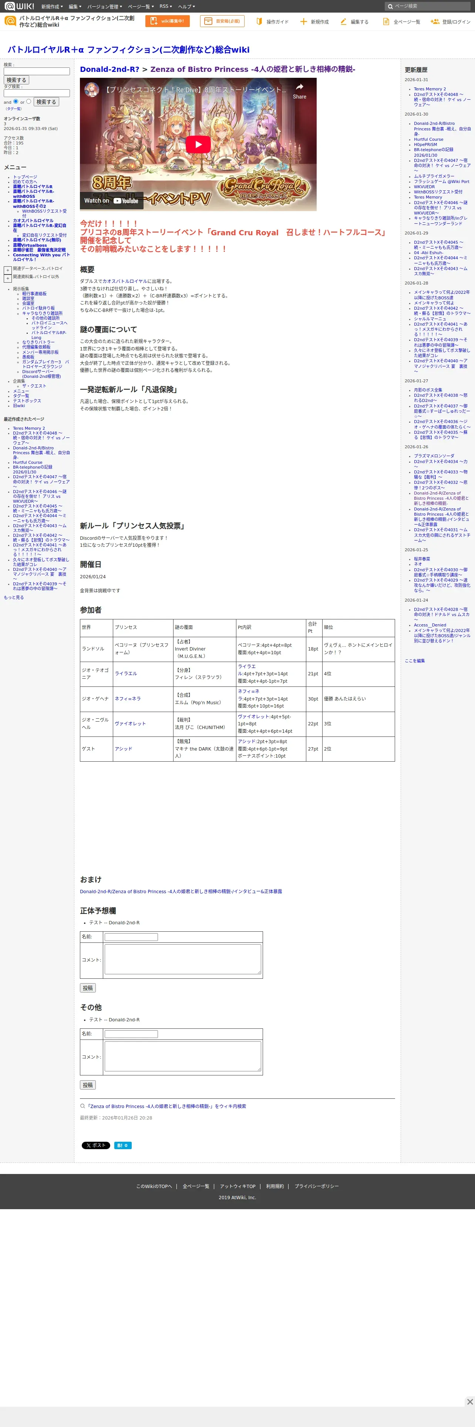Viewport: 475px width, 1427px height.
Task: Click magnifier icon in page search box
Action: [390, 6]
